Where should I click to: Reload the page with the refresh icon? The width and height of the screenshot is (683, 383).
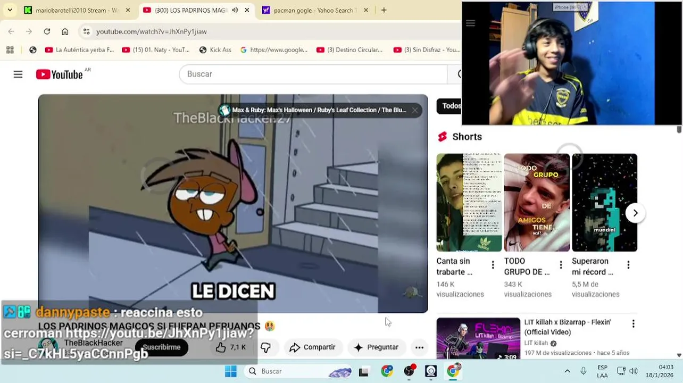pyautogui.click(x=47, y=31)
